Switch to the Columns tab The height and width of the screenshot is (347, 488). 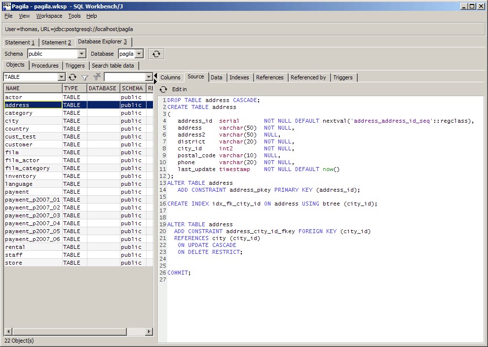pyautogui.click(x=170, y=77)
